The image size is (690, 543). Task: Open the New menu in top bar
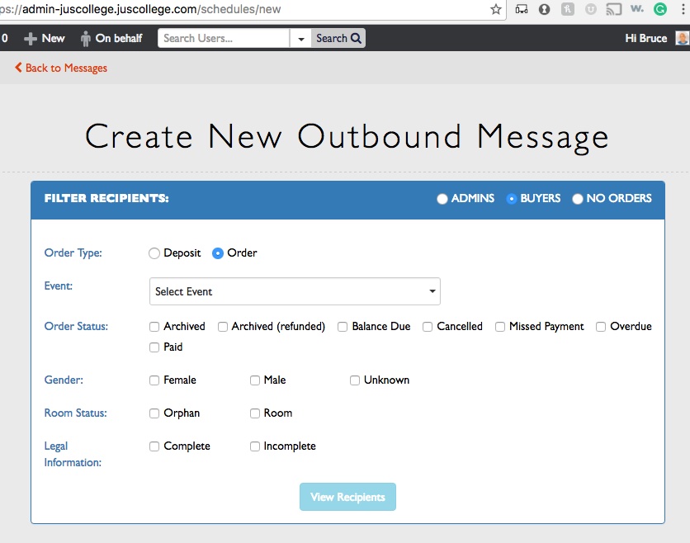45,38
